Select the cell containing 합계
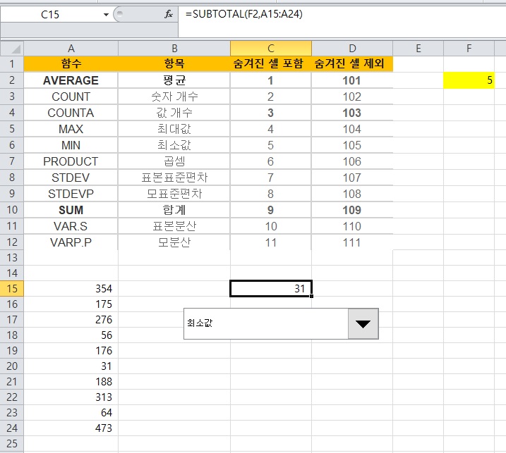 [174, 210]
